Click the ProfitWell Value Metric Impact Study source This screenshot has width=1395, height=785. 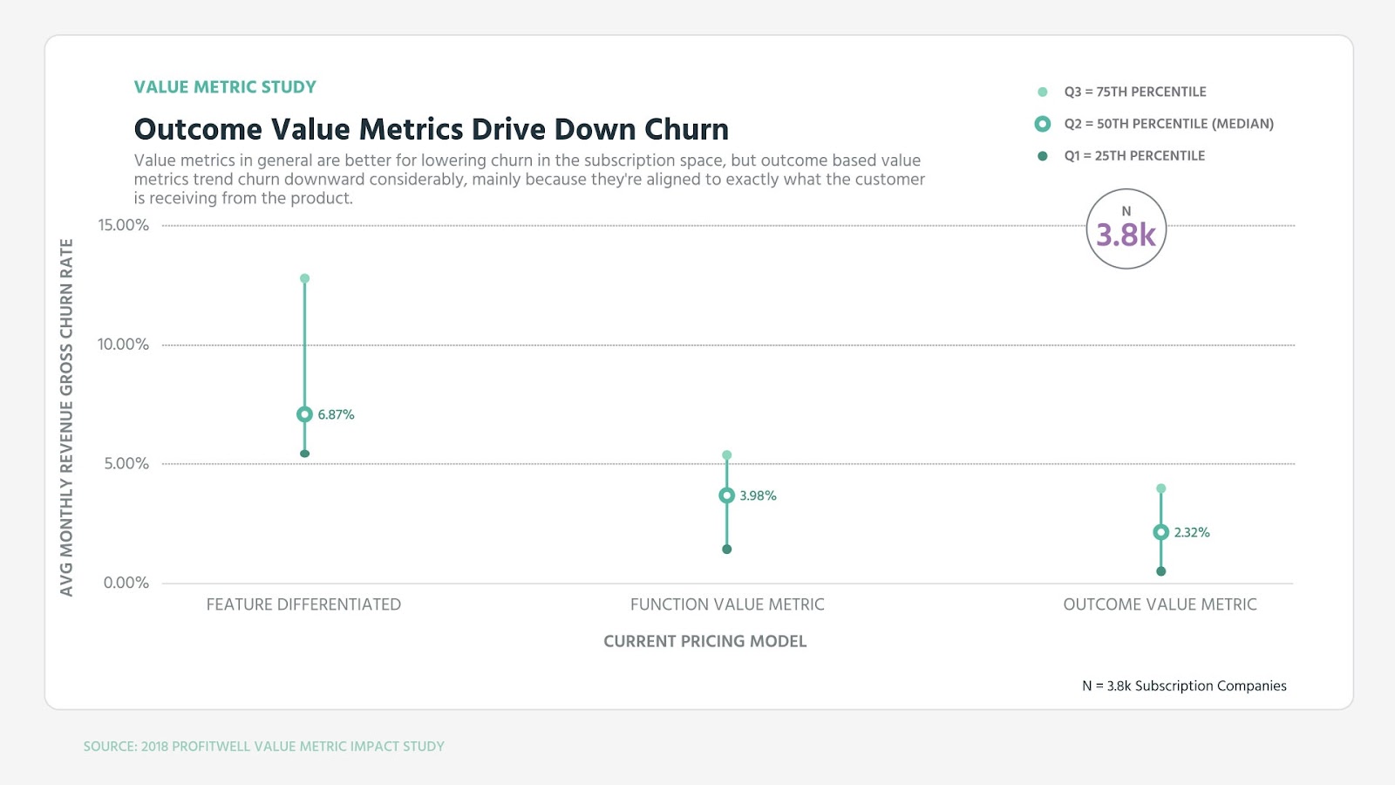(x=263, y=747)
